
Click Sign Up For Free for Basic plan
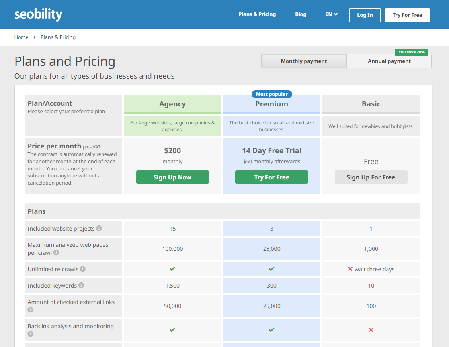tap(371, 177)
